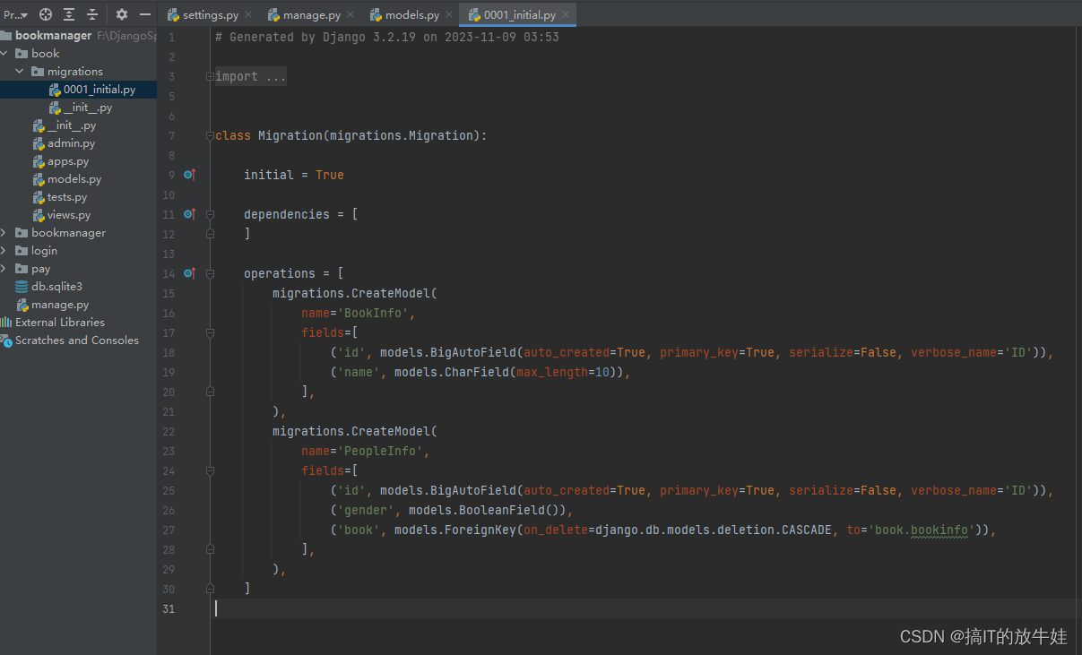Click the locate current file crosshair icon
This screenshot has height=655, width=1082.
click(46, 14)
